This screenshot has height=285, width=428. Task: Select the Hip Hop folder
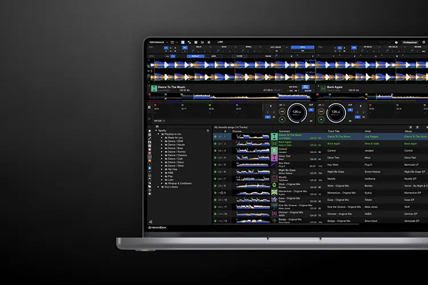click(x=172, y=169)
